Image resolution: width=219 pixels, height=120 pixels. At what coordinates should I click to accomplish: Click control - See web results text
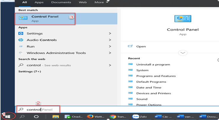[x=49, y=65]
